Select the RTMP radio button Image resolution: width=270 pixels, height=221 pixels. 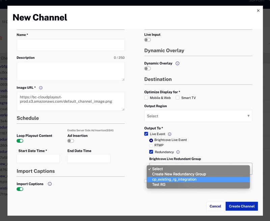(x=151, y=146)
